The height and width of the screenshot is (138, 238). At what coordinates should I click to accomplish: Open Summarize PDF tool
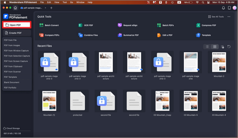pyautogui.click(x=128, y=35)
